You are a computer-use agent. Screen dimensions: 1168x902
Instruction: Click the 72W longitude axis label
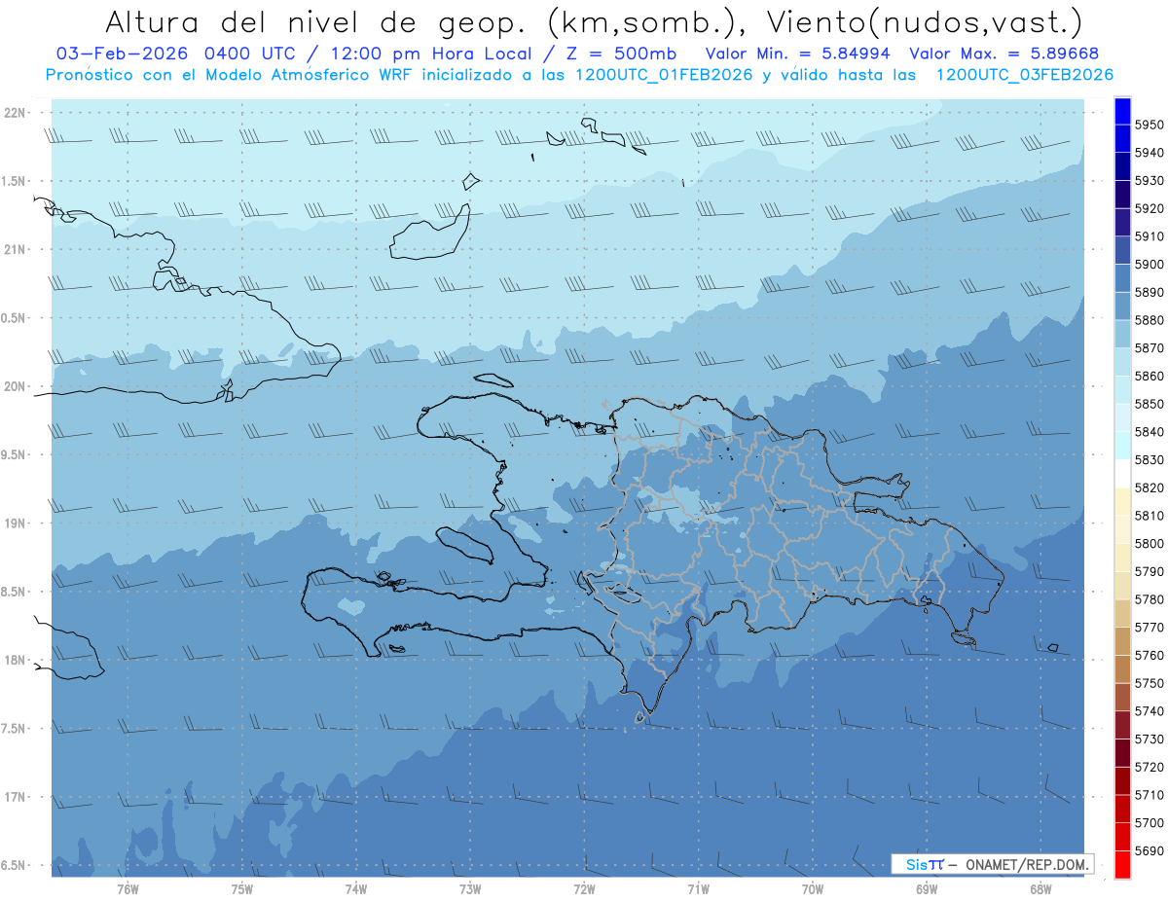coord(584,888)
